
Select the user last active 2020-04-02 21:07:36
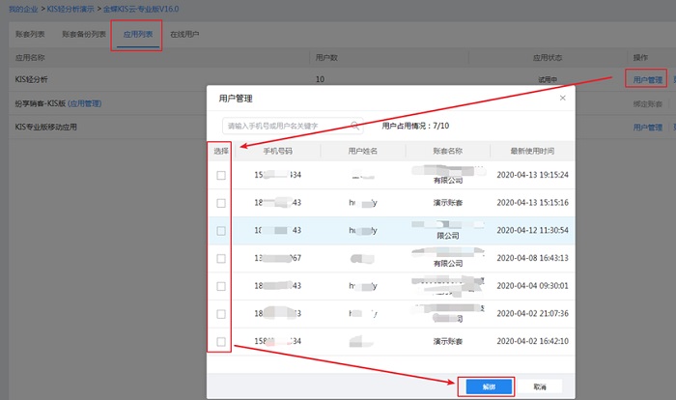coord(221,315)
